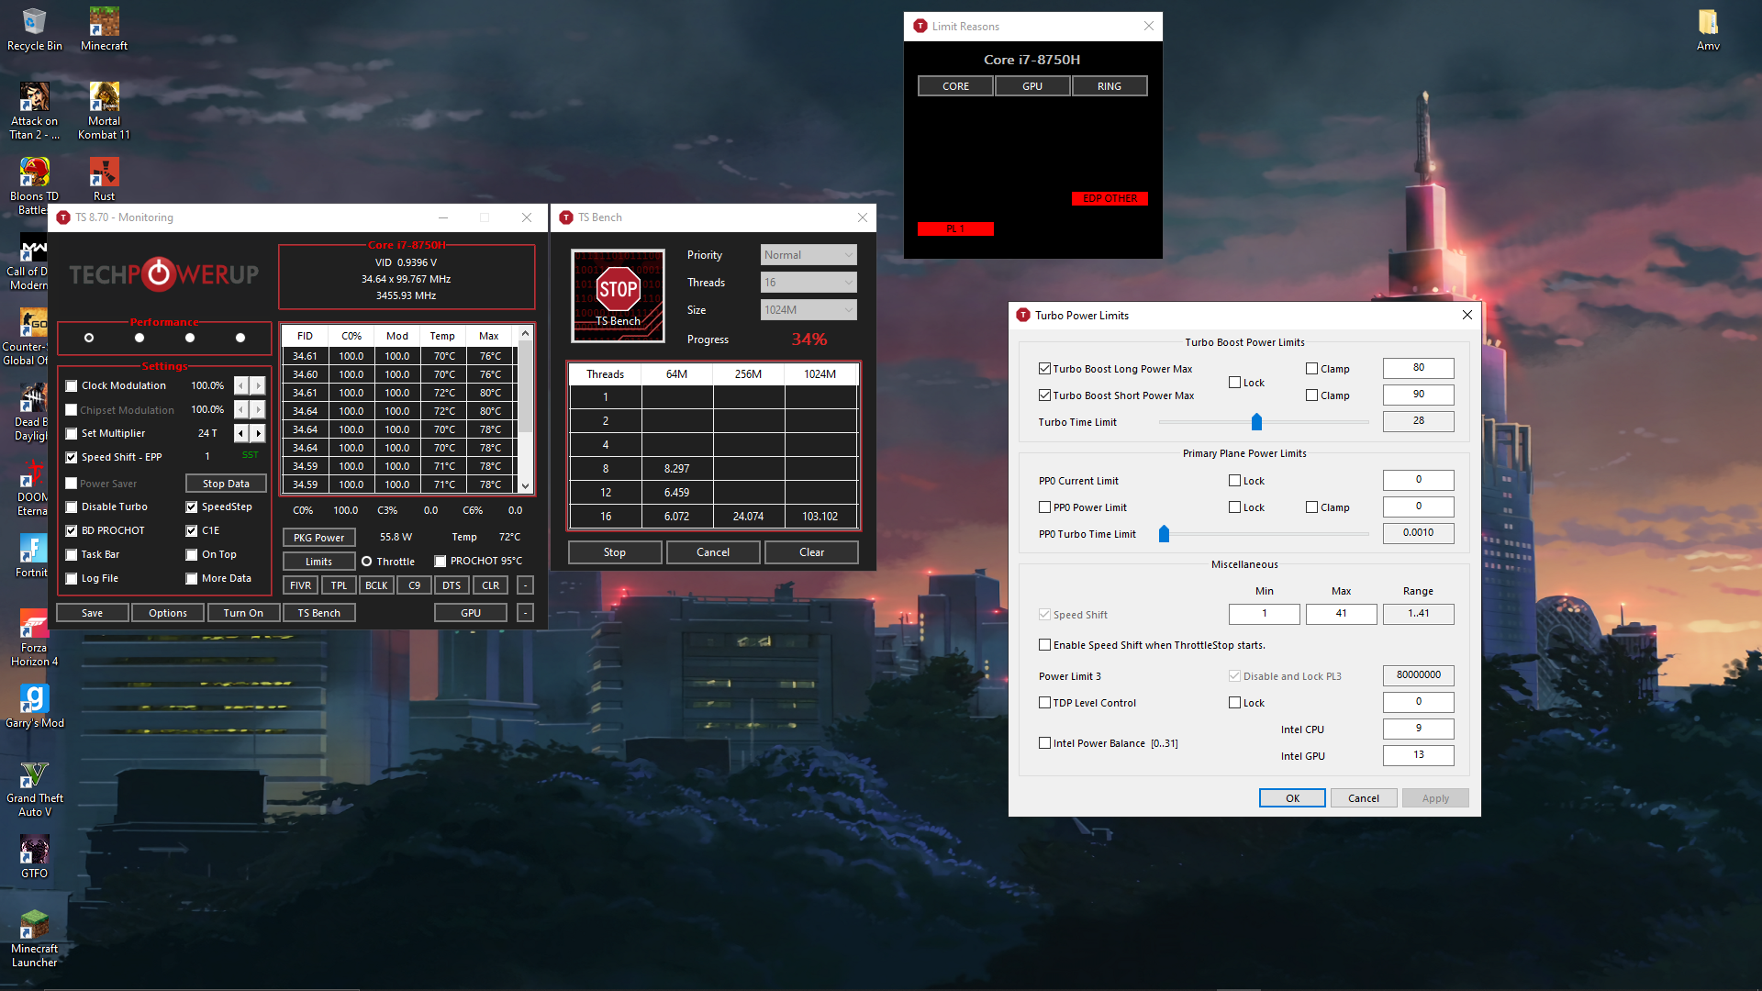Uncheck BD PROCHOT option
The image size is (1762, 991).
(72, 530)
